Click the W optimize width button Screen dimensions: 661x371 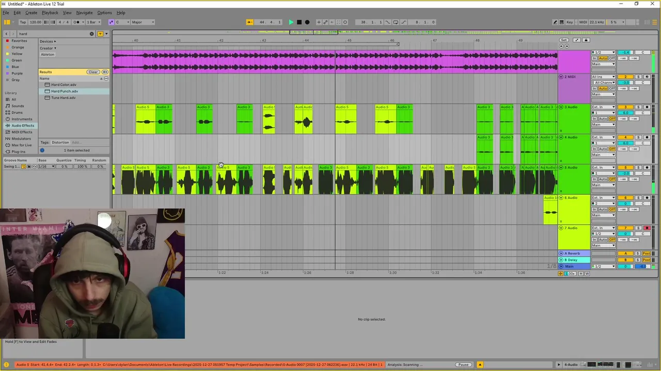(x=587, y=274)
